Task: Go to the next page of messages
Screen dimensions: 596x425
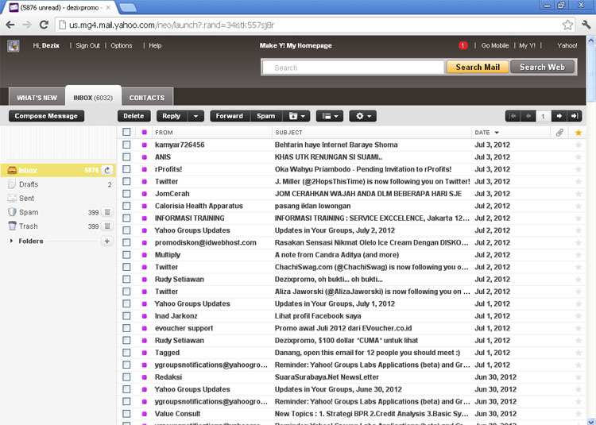Action: point(559,116)
